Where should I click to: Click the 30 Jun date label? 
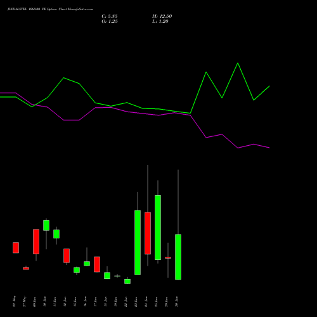pyautogui.click(x=177, y=302)
